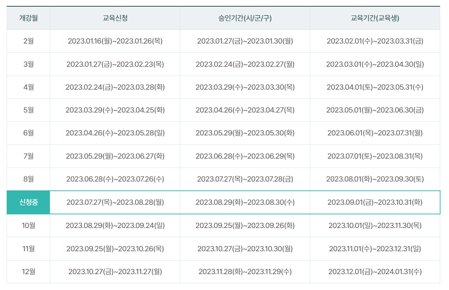Click 2023.01.27(금)~2023.01.30(월) approval period
The height and width of the screenshot is (290, 449).
(245, 41)
